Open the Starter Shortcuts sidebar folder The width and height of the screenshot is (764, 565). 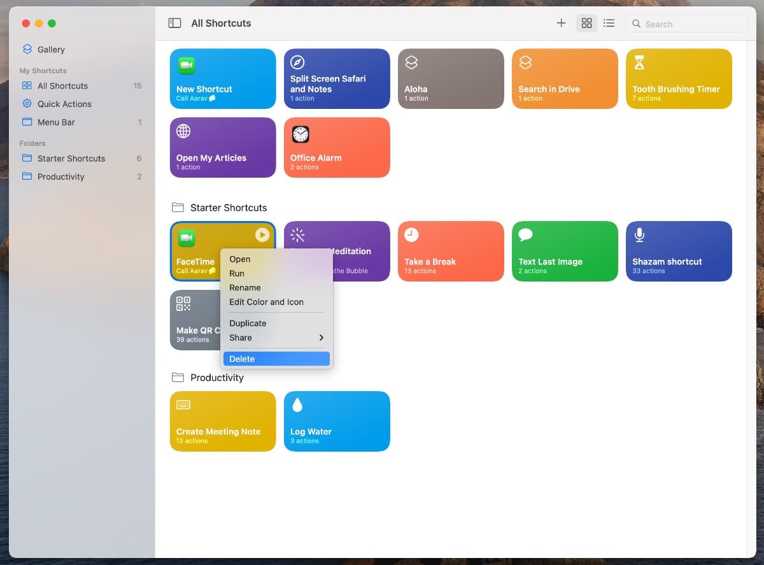tap(71, 159)
